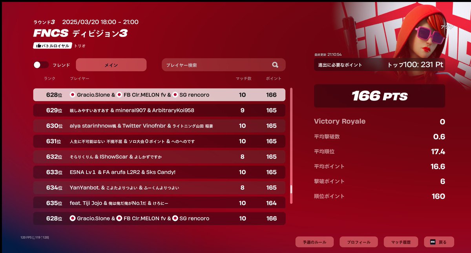Open マッチ履歴 match history
This screenshot has width=471, height=253.
401,242
